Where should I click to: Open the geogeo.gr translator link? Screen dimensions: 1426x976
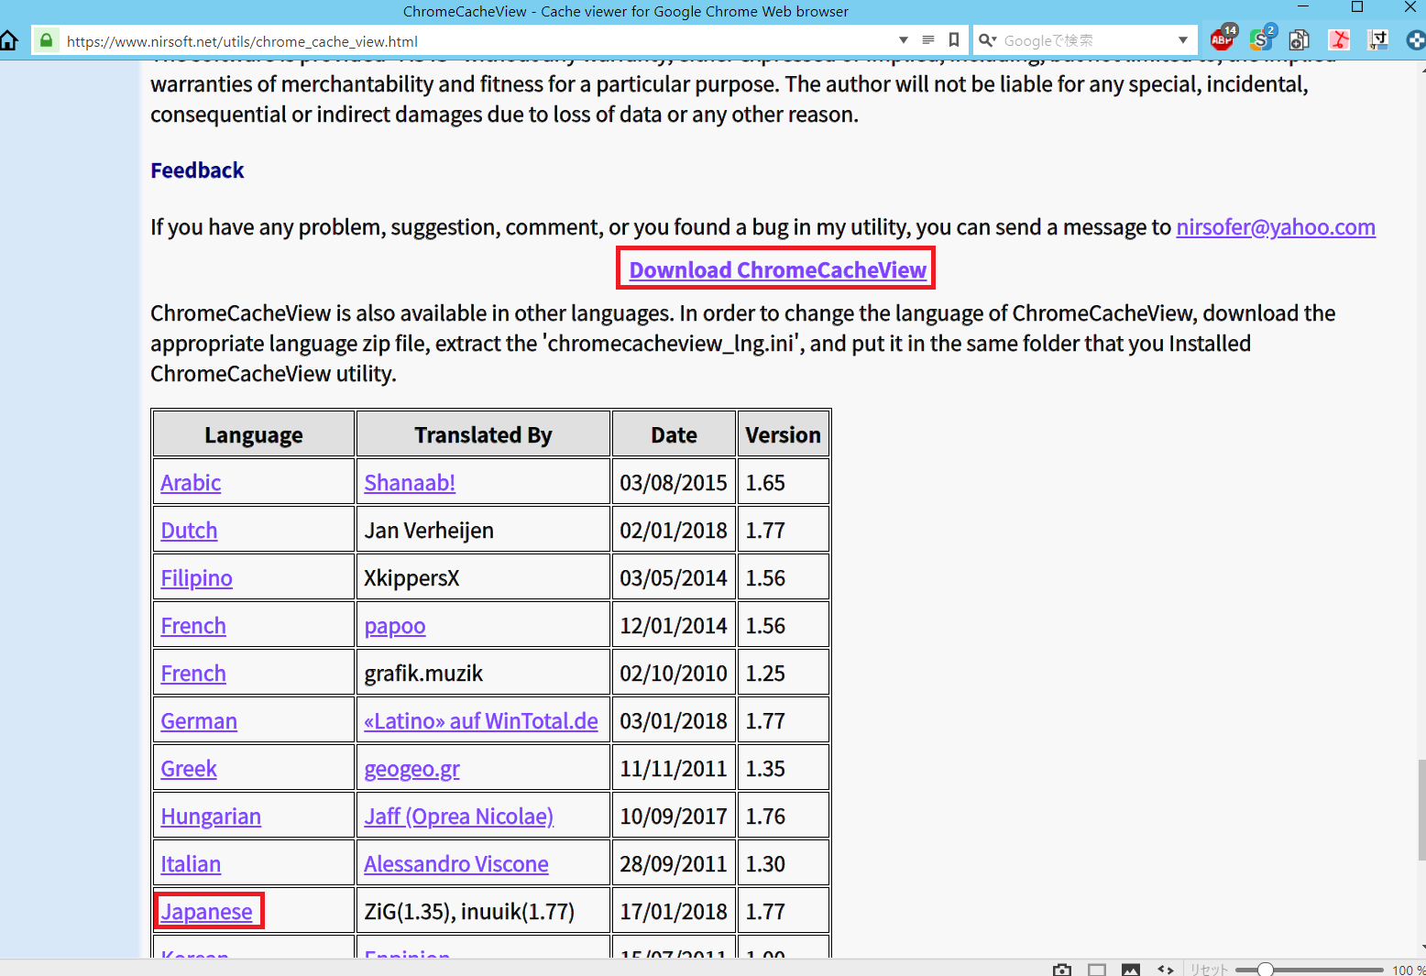point(411,769)
